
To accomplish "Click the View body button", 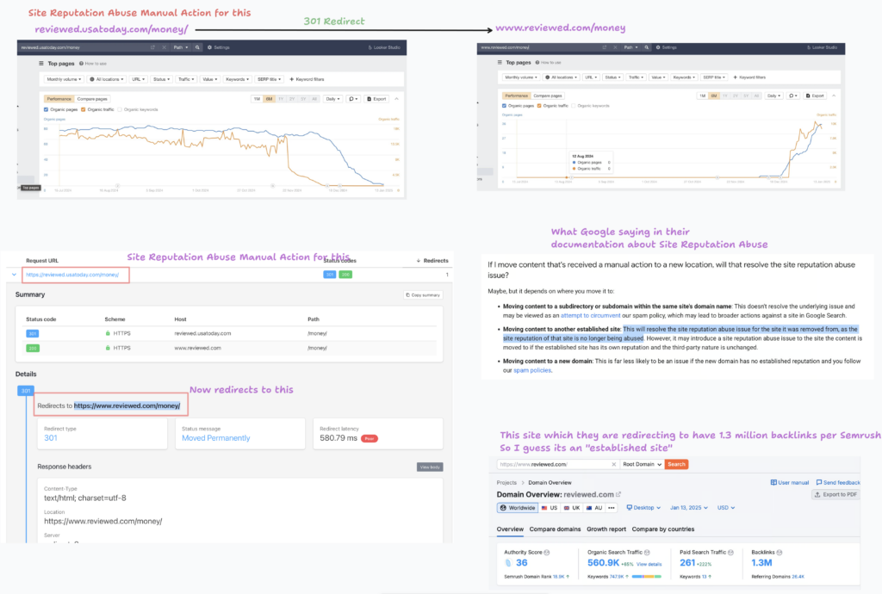I will pos(429,467).
